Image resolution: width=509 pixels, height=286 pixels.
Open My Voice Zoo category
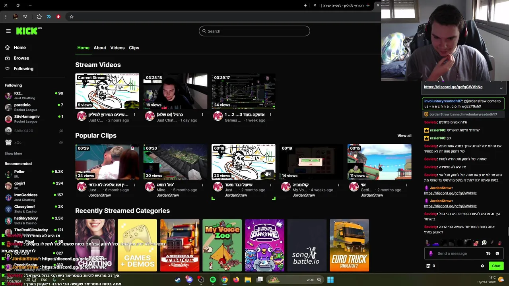point(222,245)
